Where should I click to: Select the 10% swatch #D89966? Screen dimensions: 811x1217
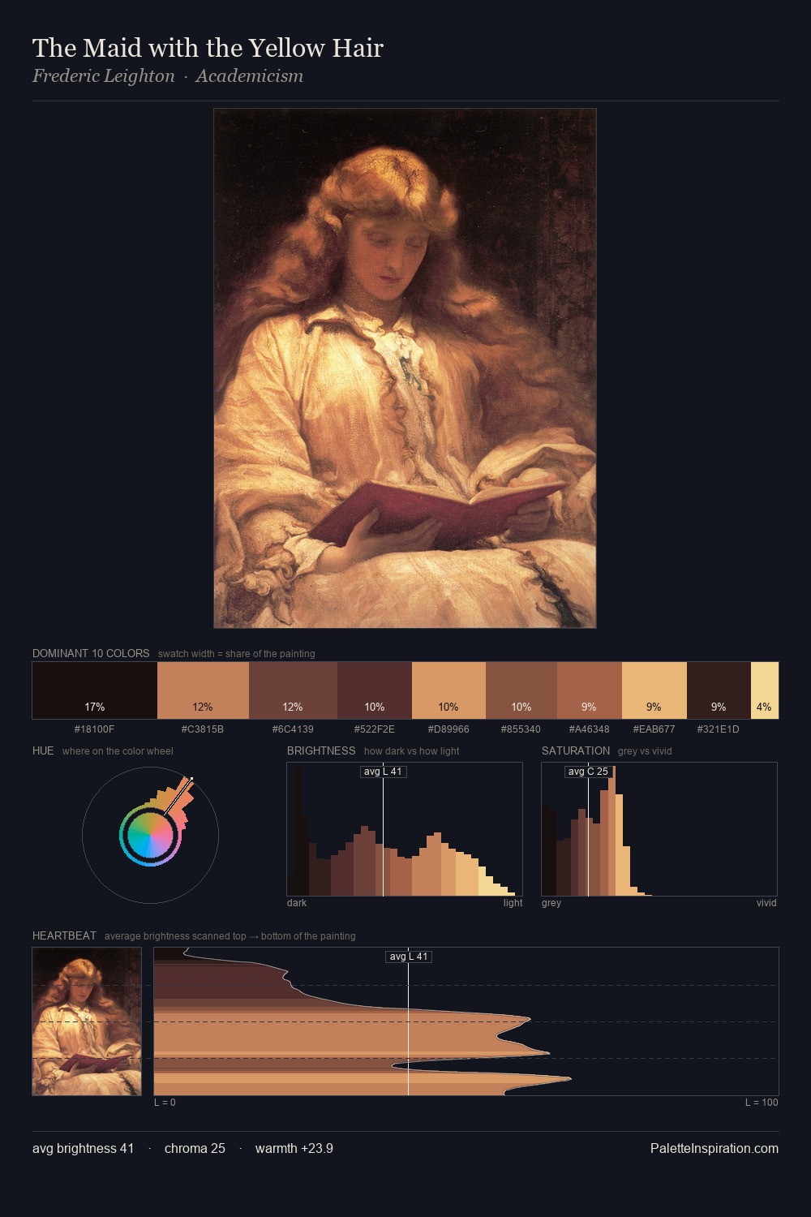(448, 690)
